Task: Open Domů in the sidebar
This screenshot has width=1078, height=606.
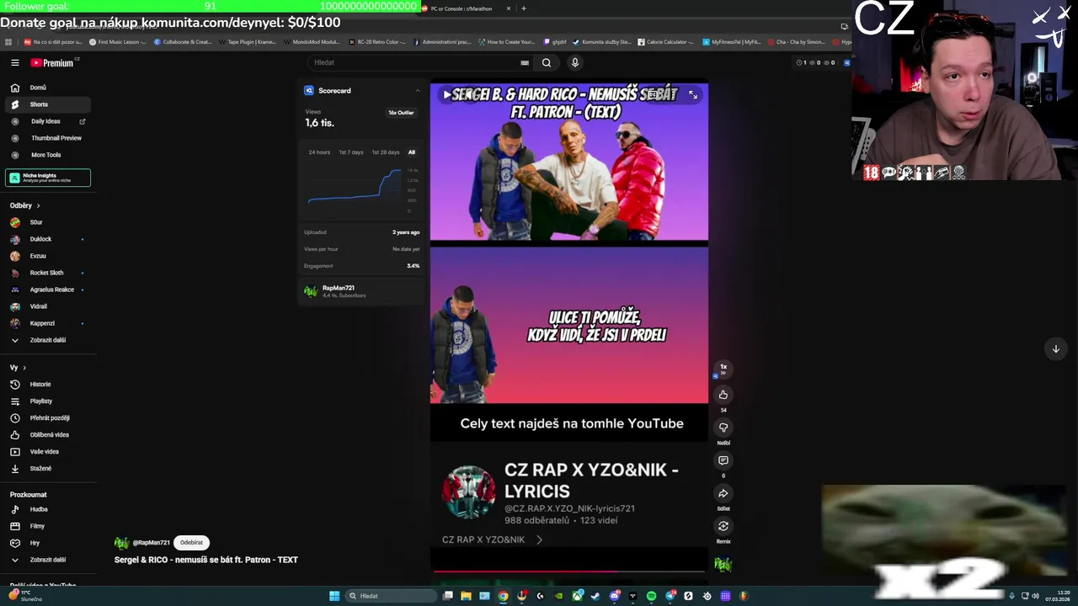Action: (x=47, y=88)
